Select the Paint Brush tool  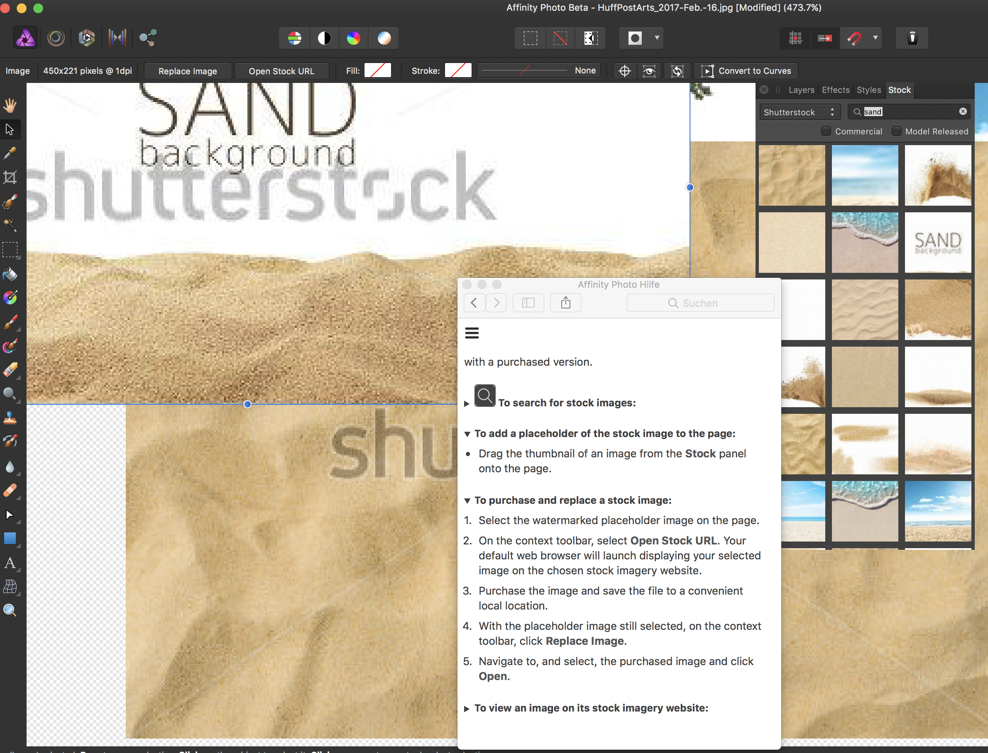point(10,321)
